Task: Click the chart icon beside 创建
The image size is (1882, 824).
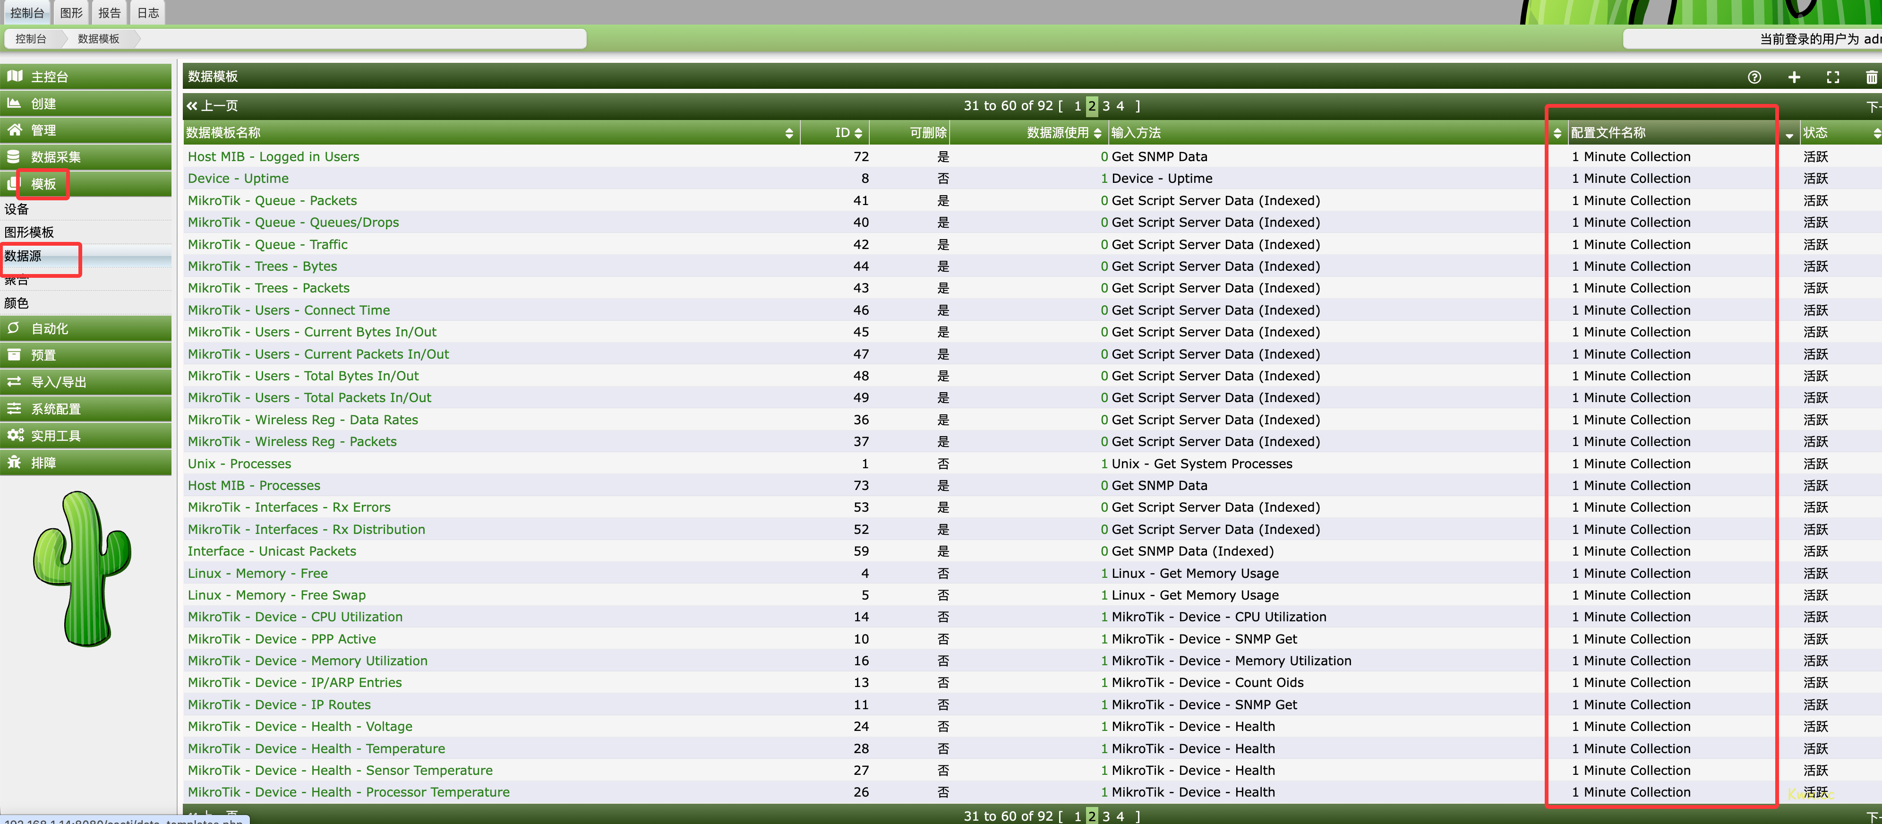Action: click(14, 103)
